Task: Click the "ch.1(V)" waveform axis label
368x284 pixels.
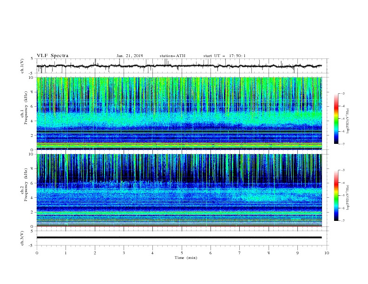Action: click(x=22, y=66)
